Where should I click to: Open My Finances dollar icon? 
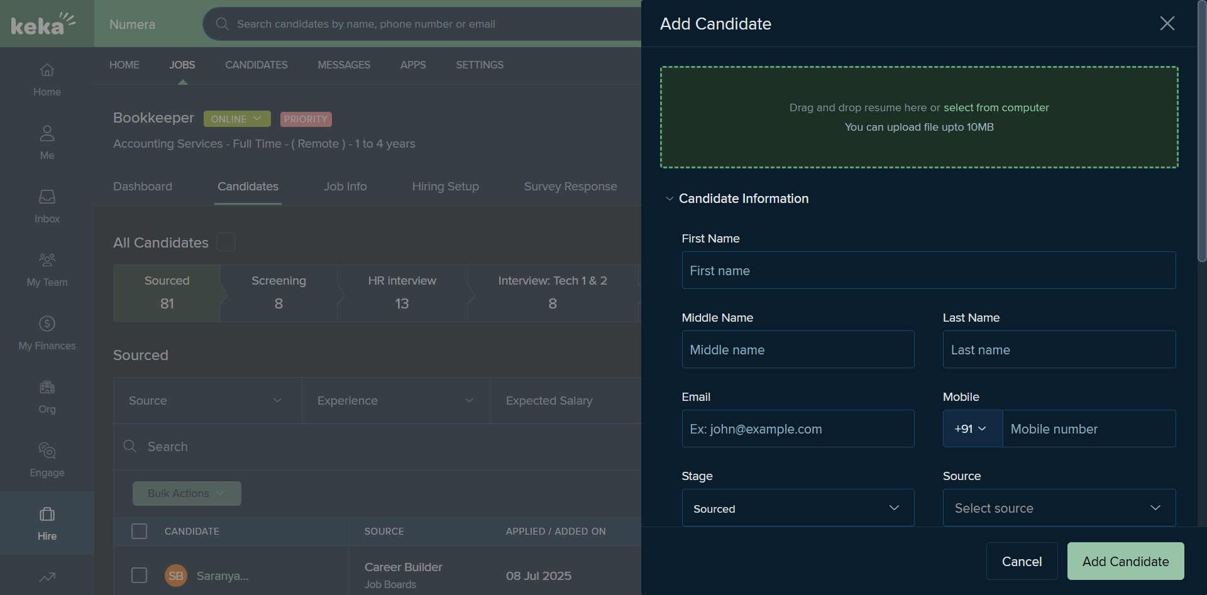tap(47, 324)
